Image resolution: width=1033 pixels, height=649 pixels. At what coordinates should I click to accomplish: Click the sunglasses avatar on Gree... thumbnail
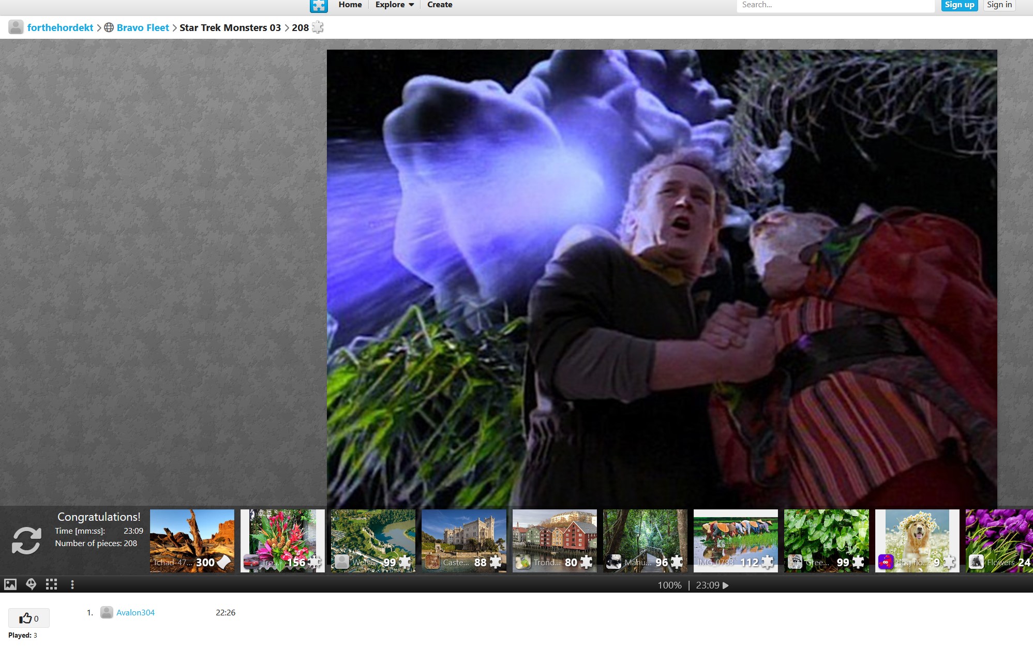tap(795, 562)
